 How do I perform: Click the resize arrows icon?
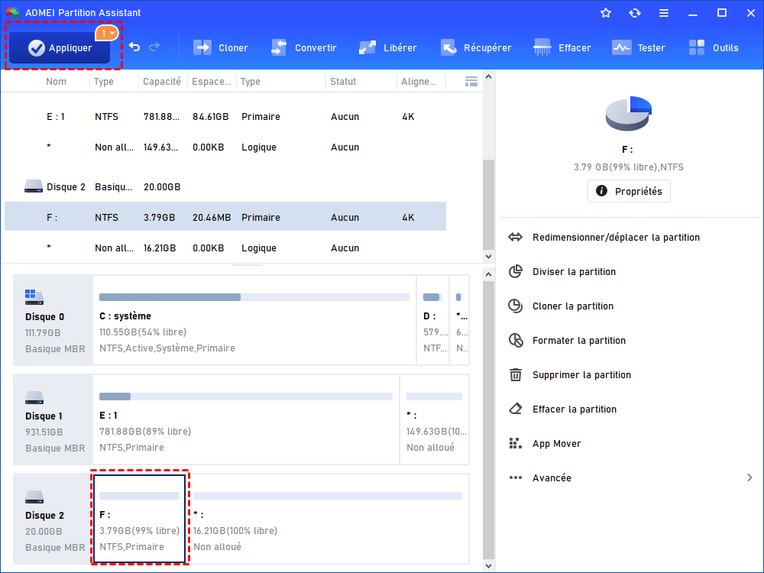click(516, 238)
